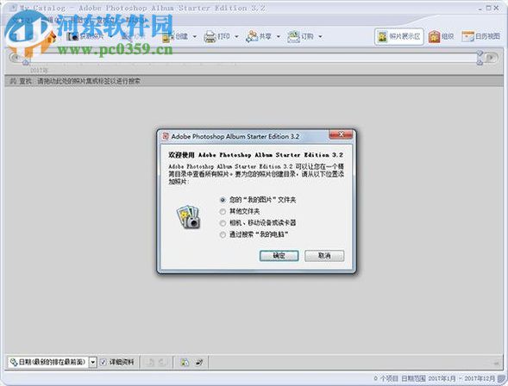Switch to 日历视图 calendar view
Screen dimensions: 508x386
(480, 36)
